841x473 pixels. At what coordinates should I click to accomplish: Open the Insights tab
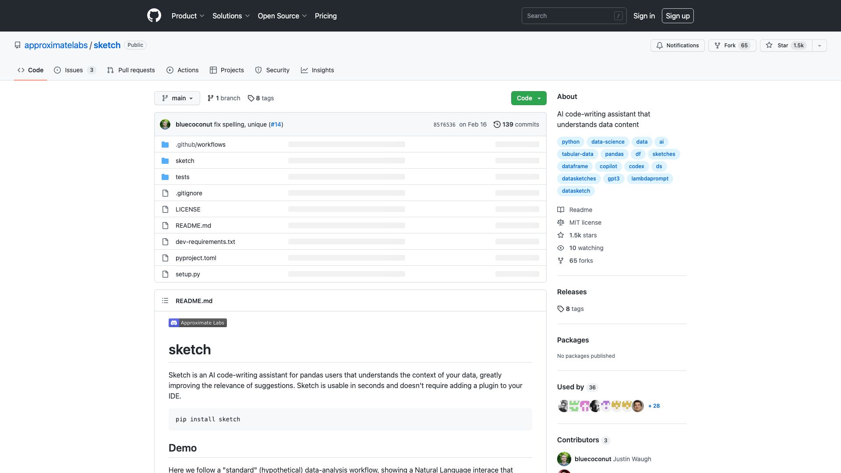click(x=318, y=70)
